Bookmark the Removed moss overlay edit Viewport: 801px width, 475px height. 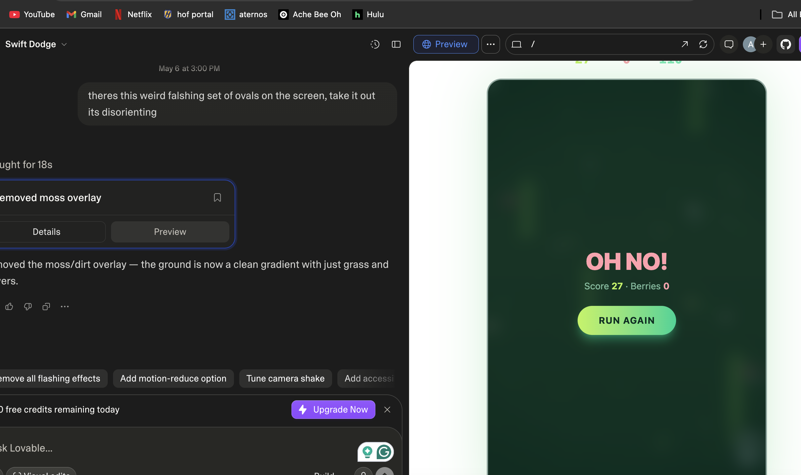coord(217,198)
